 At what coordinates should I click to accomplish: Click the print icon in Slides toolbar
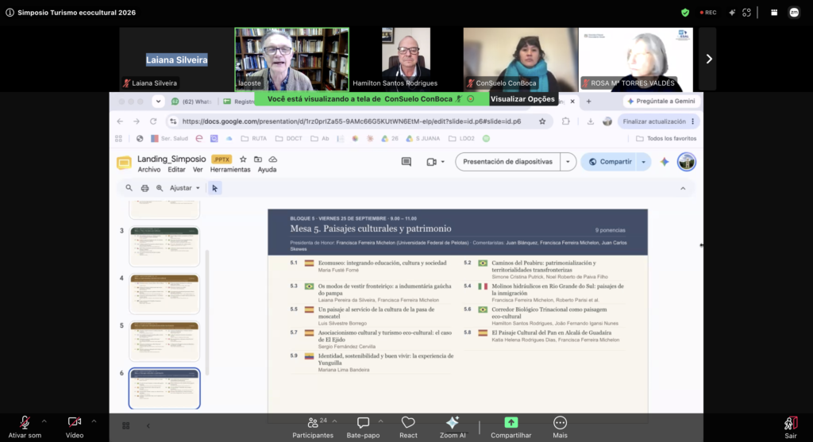[144, 188]
